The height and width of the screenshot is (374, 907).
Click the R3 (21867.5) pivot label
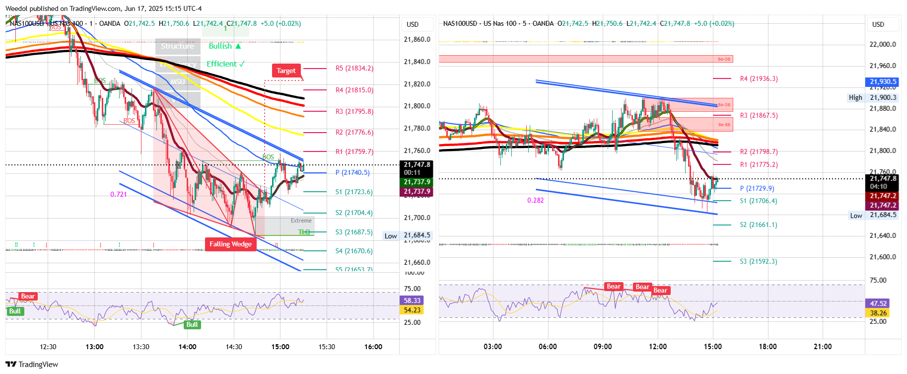click(x=759, y=116)
